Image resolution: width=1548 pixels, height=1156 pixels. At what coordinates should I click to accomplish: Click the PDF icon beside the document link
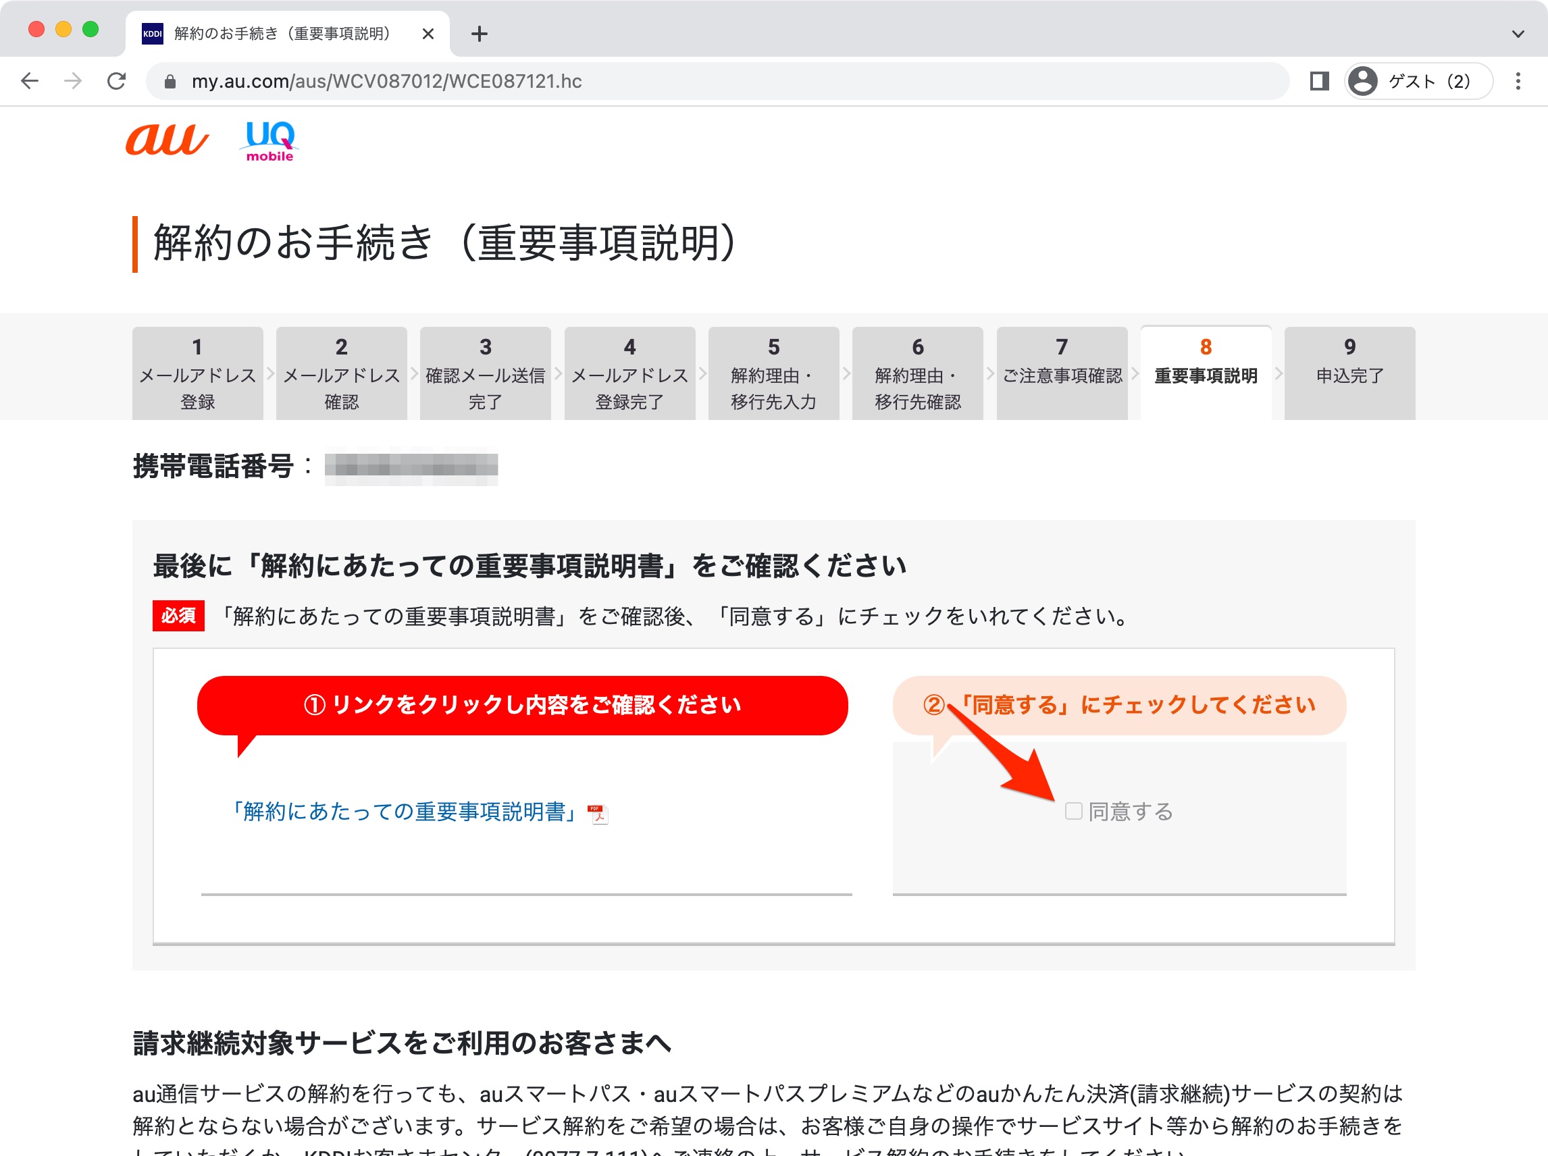pos(598,814)
